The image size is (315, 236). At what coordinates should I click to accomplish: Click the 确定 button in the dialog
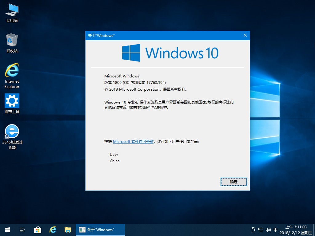pos(234,182)
